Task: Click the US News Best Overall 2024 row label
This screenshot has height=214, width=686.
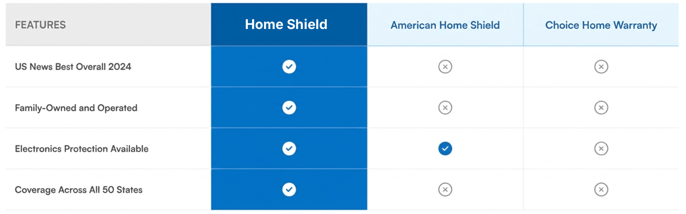Action: (x=73, y=67)
